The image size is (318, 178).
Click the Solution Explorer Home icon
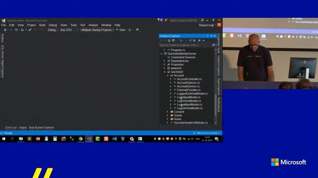tap(169, 41)
